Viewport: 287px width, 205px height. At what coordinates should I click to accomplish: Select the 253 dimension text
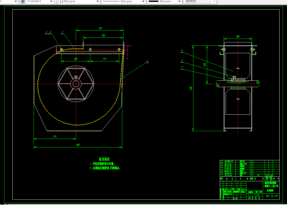103,36
